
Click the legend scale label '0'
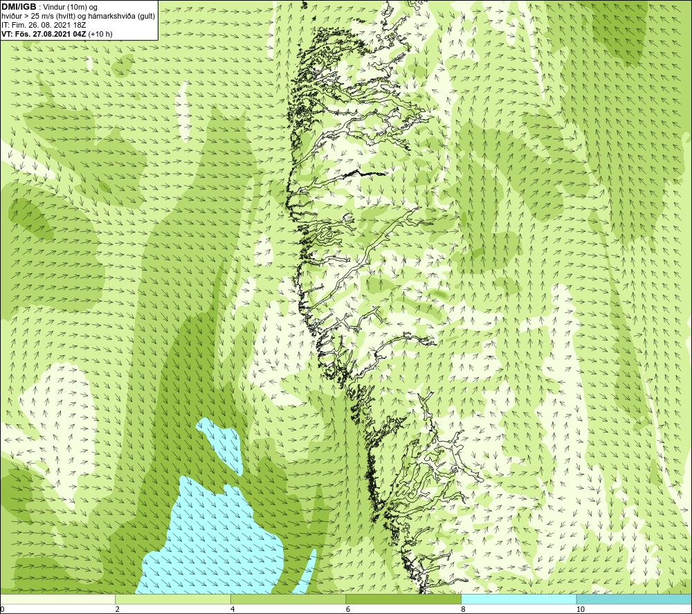pos(2,609)
